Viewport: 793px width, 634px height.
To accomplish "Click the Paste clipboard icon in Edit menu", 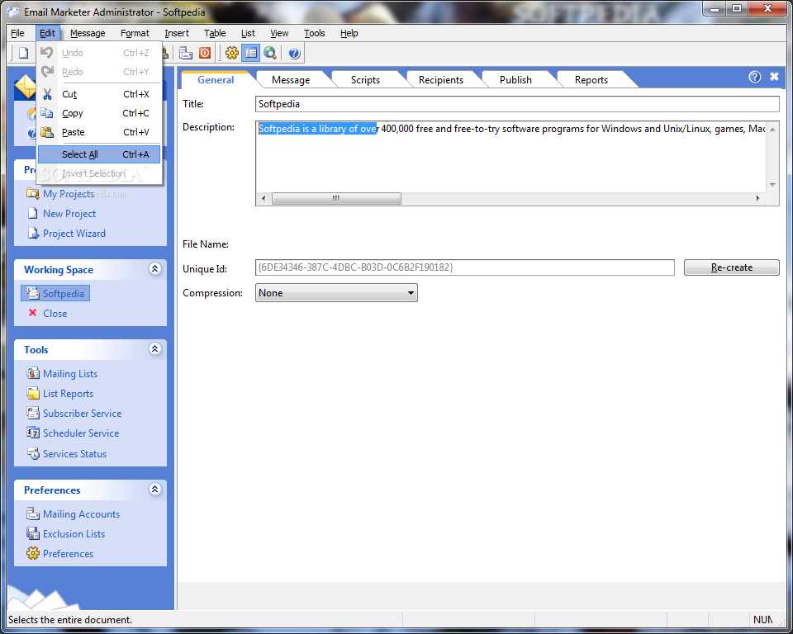I will coord(47,132).
